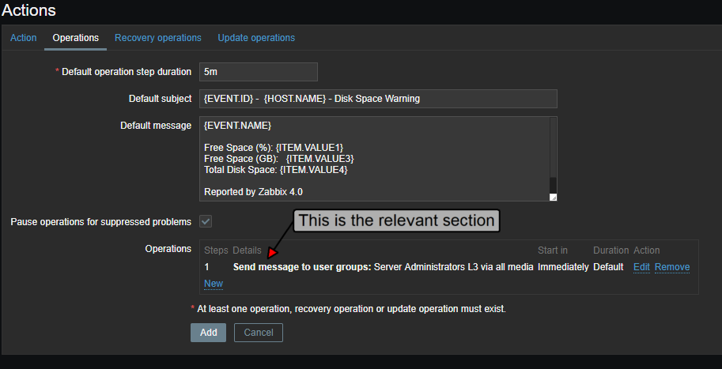
Task: Switch to the Action tab
Action: (x=23, y=38)
